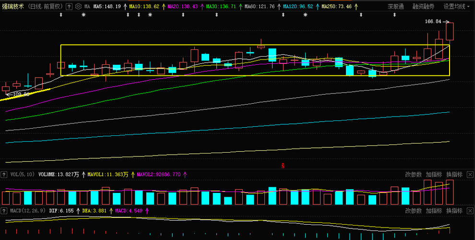This screenshot has height=240, width=475.
Task: Open the main chart help question-mark icon
Action: coord(69,6)
